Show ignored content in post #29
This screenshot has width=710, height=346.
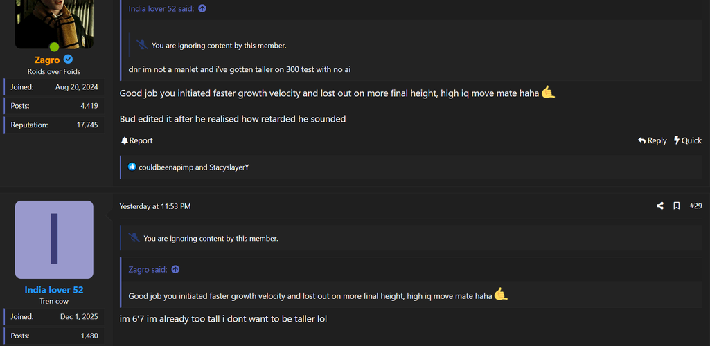pyautogui.click(x=211, y=239)
